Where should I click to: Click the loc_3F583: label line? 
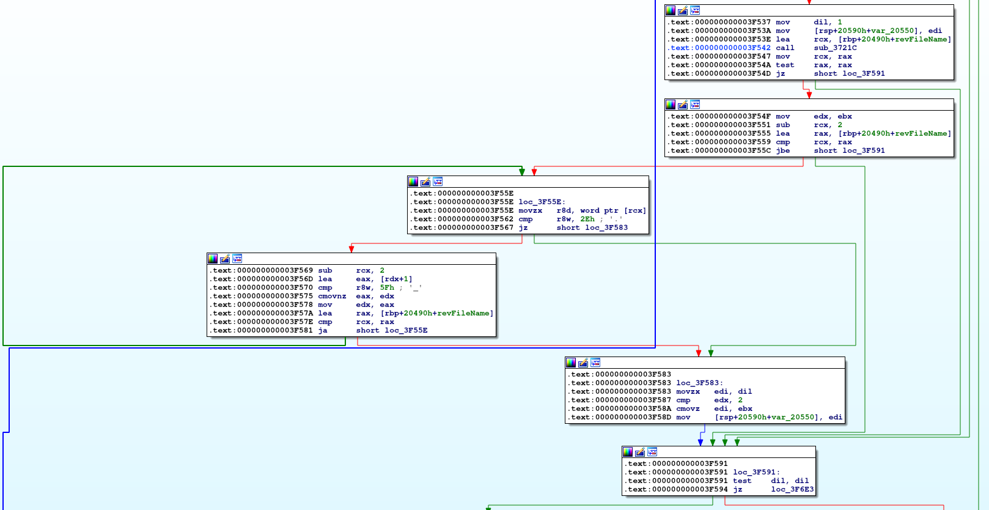point(699,383)
